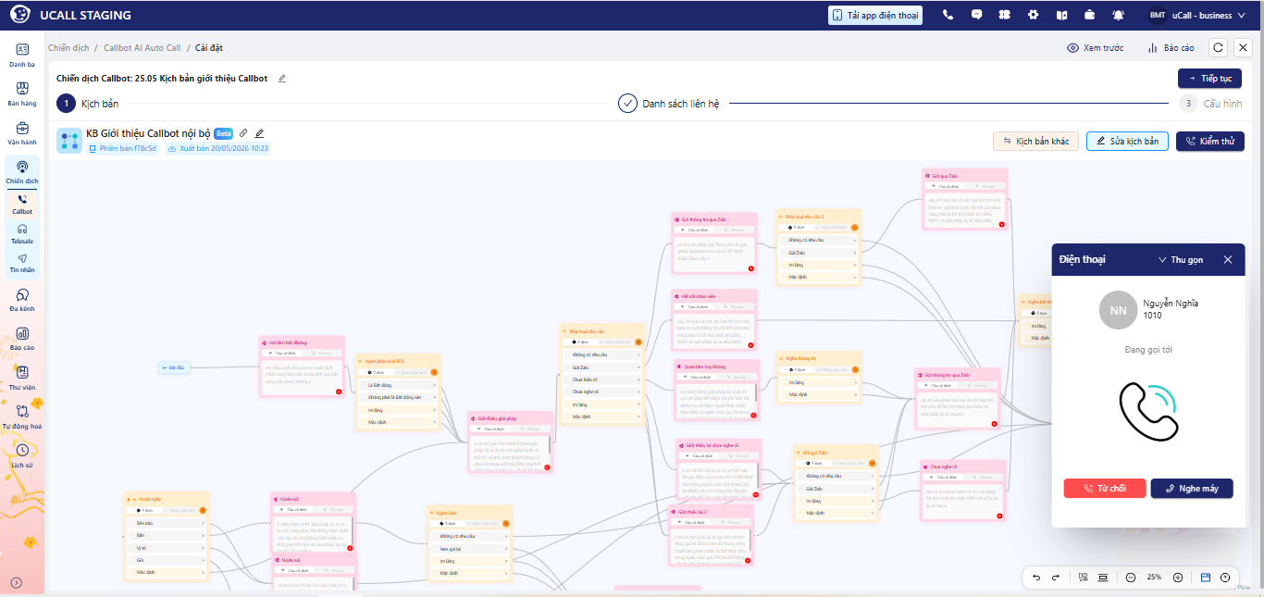1264x597 pixels.
Task: Open uCall - business account dropdown
Action: point(1197,15)
